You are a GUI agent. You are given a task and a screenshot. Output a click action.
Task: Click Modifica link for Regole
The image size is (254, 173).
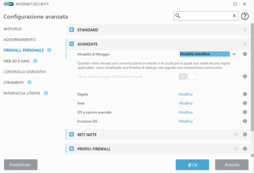click(186, 94)
